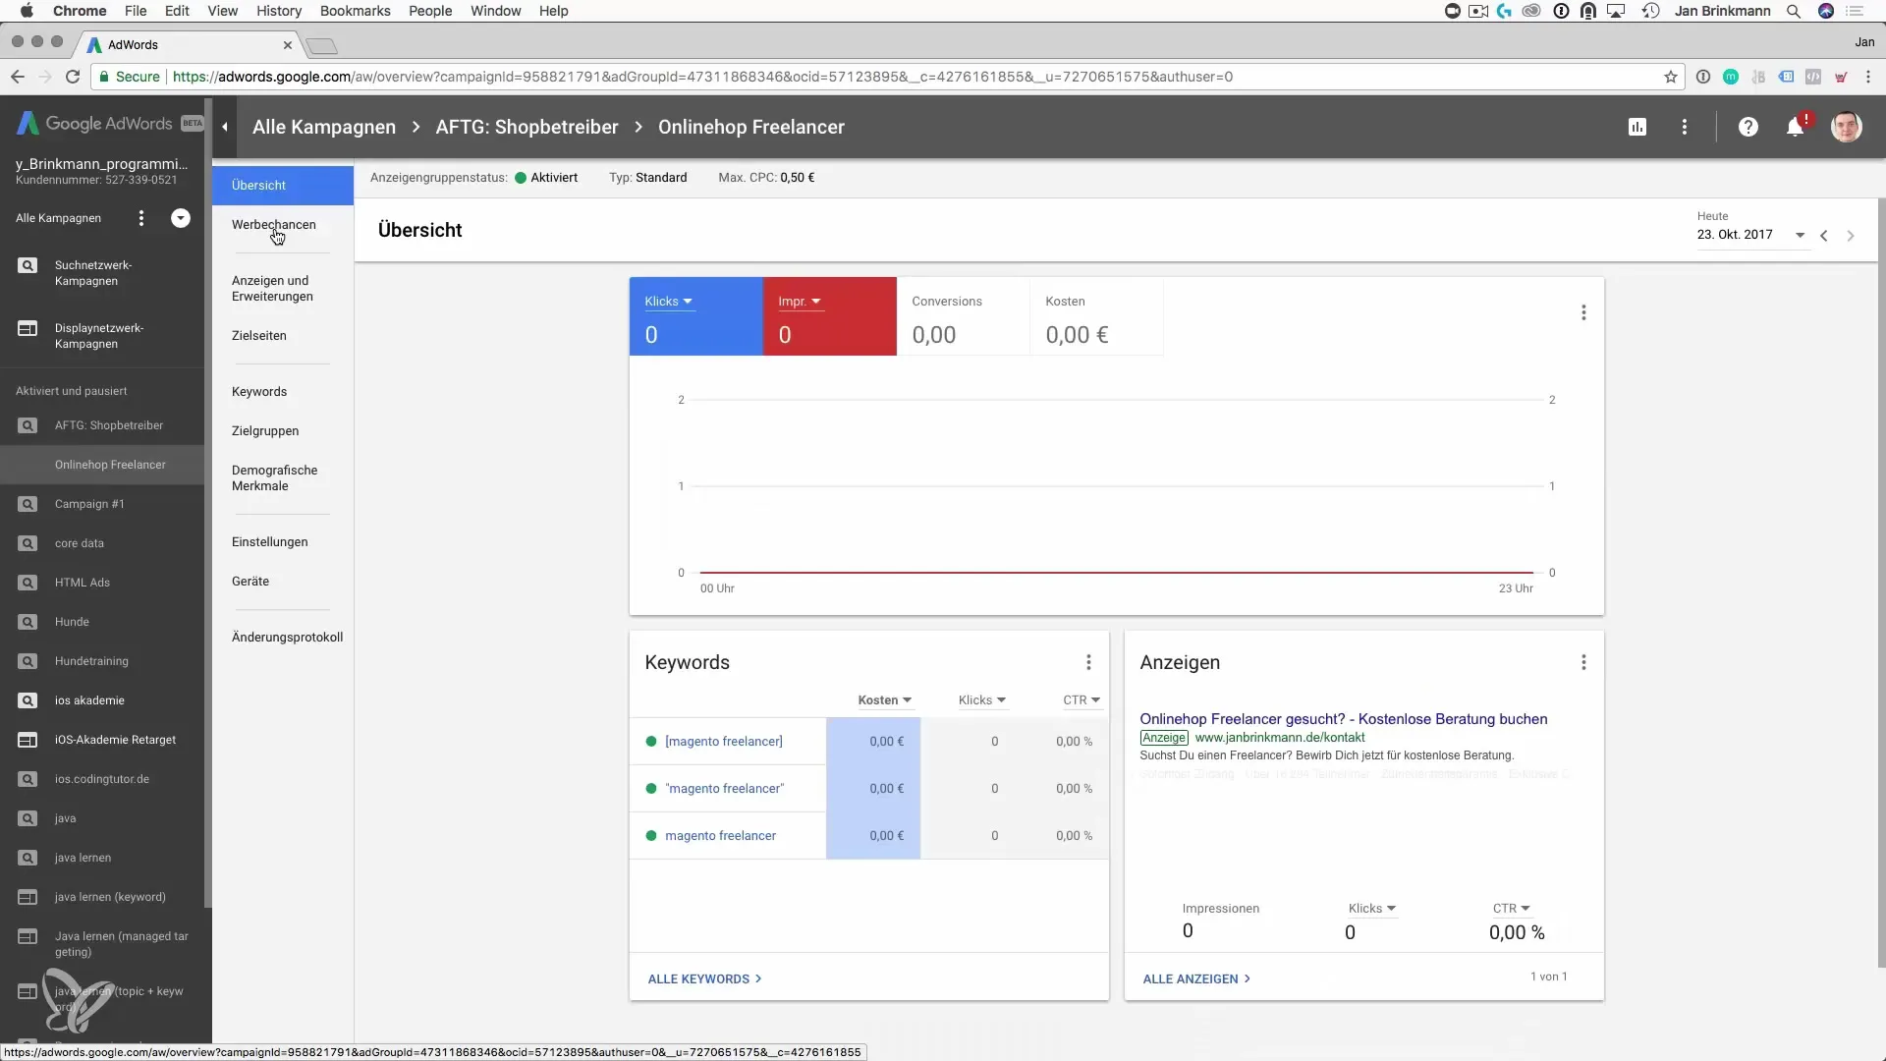This screenshot has width=1886, height=1061.
Task: Click ALLE KEYWORDS link
Action: coord(704,979)
